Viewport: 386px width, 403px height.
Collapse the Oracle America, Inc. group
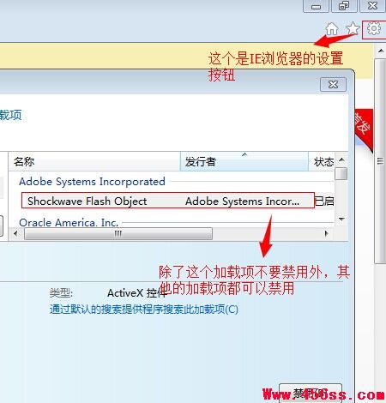[x=69, y=222]
